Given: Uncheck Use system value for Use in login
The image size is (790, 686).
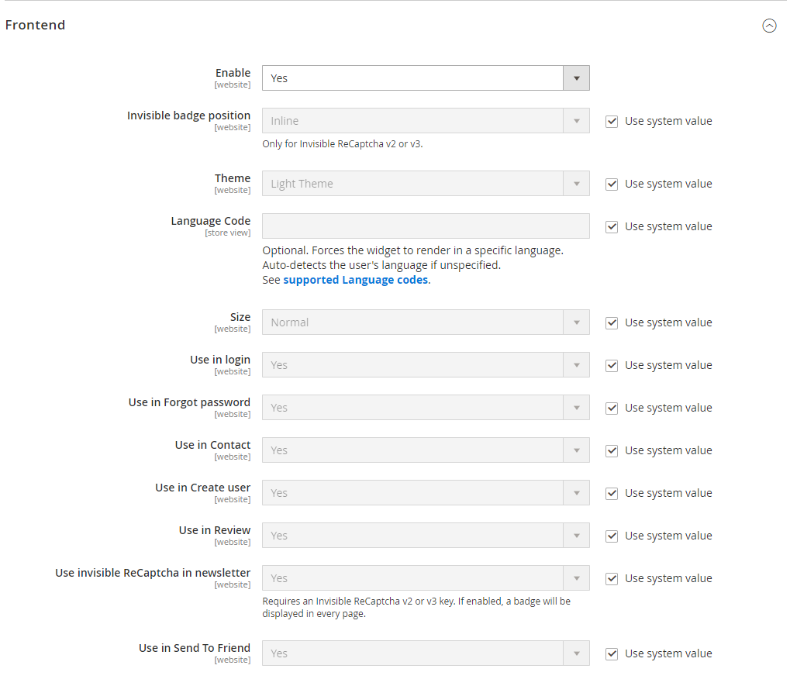Looking at the screenshot, I should [612, 366].
